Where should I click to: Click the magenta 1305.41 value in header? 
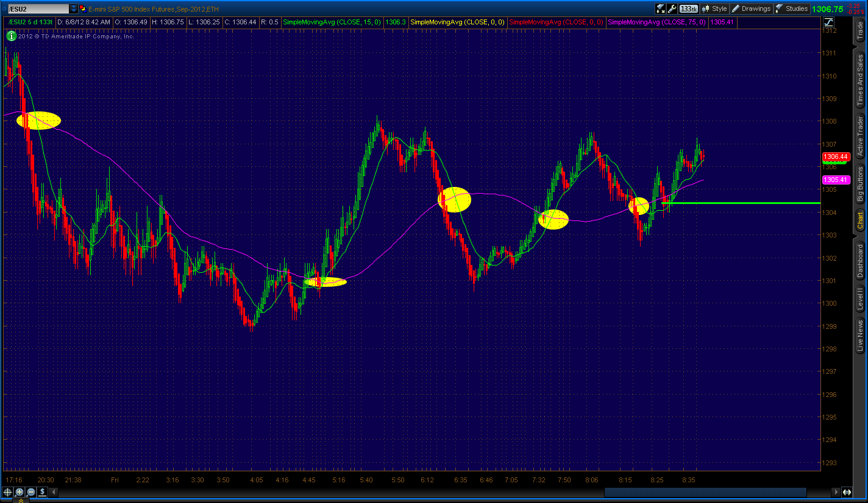click(722, 22)
